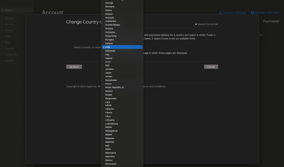Open Categories in the sidebar
Viewport: 284px width, 167px height.
click(9, 55)
